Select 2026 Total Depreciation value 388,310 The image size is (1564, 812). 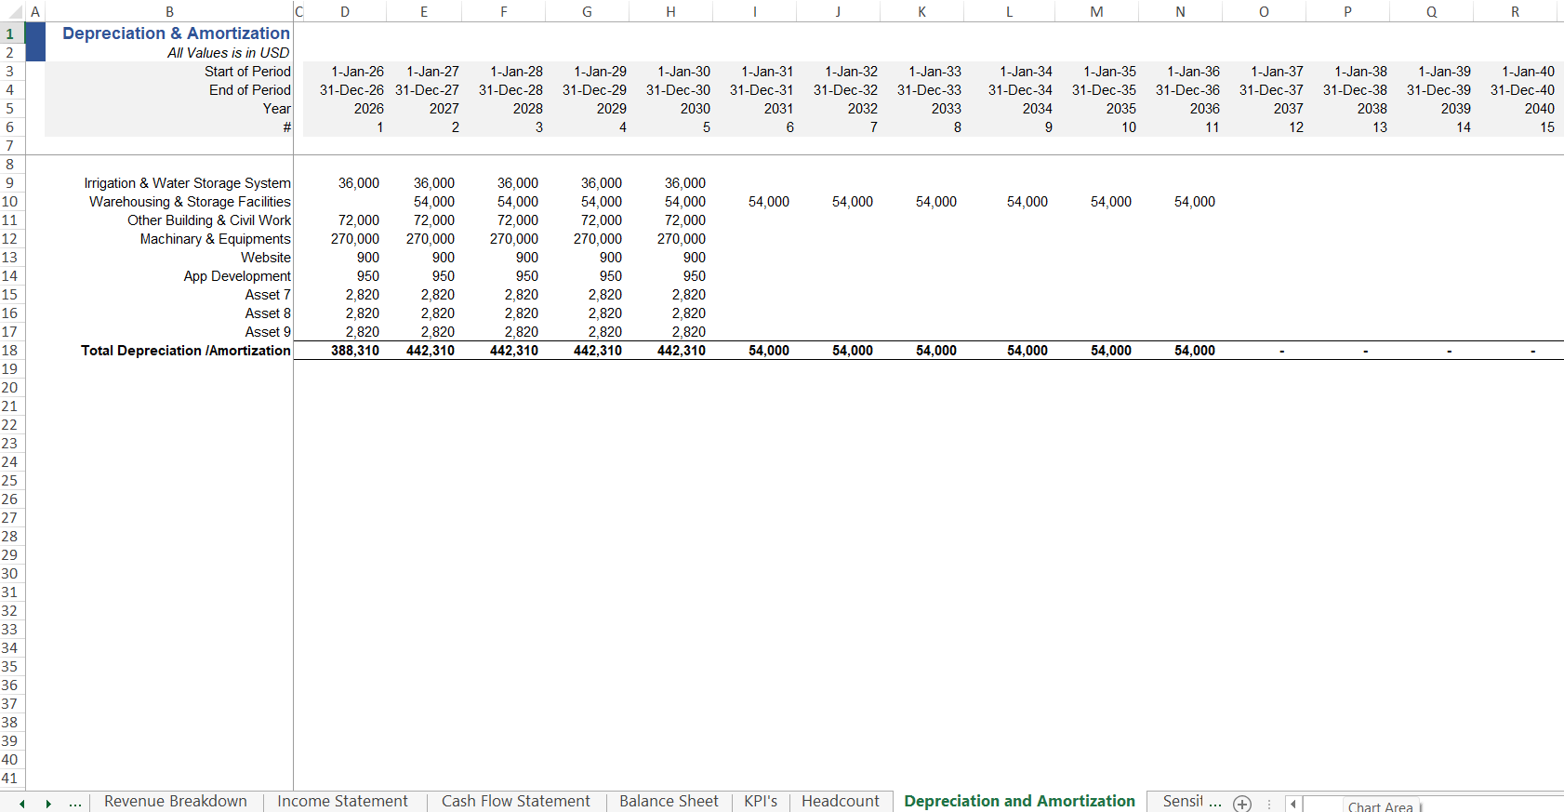354,351
